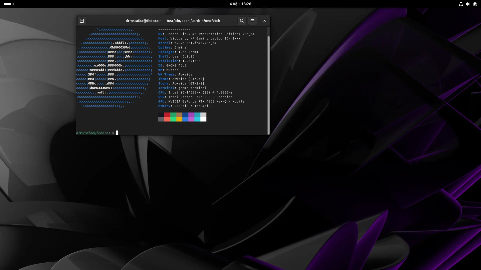Screen dimensions: 481x270
Task: Open the terminal hamburger menu
Action: (x=252, y=21)
